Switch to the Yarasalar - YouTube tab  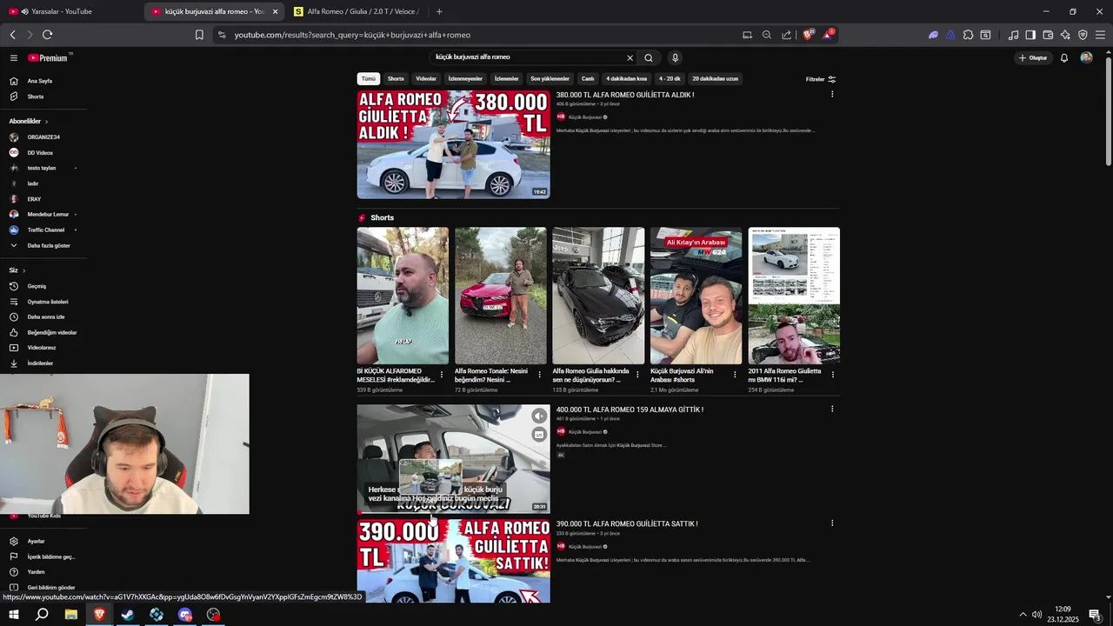tap(70, 11)
